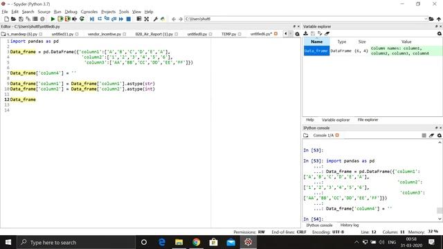Screen dimensions: 443x249
Task: Switch to the History log tab
Action: (x=350, y=225)
